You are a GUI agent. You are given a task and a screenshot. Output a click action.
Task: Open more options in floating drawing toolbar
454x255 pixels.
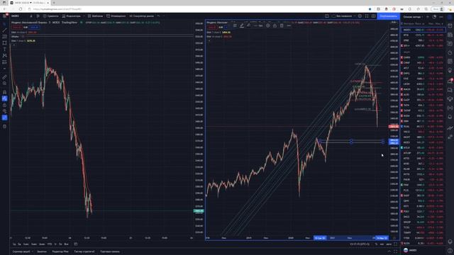[x=289, y=25]
